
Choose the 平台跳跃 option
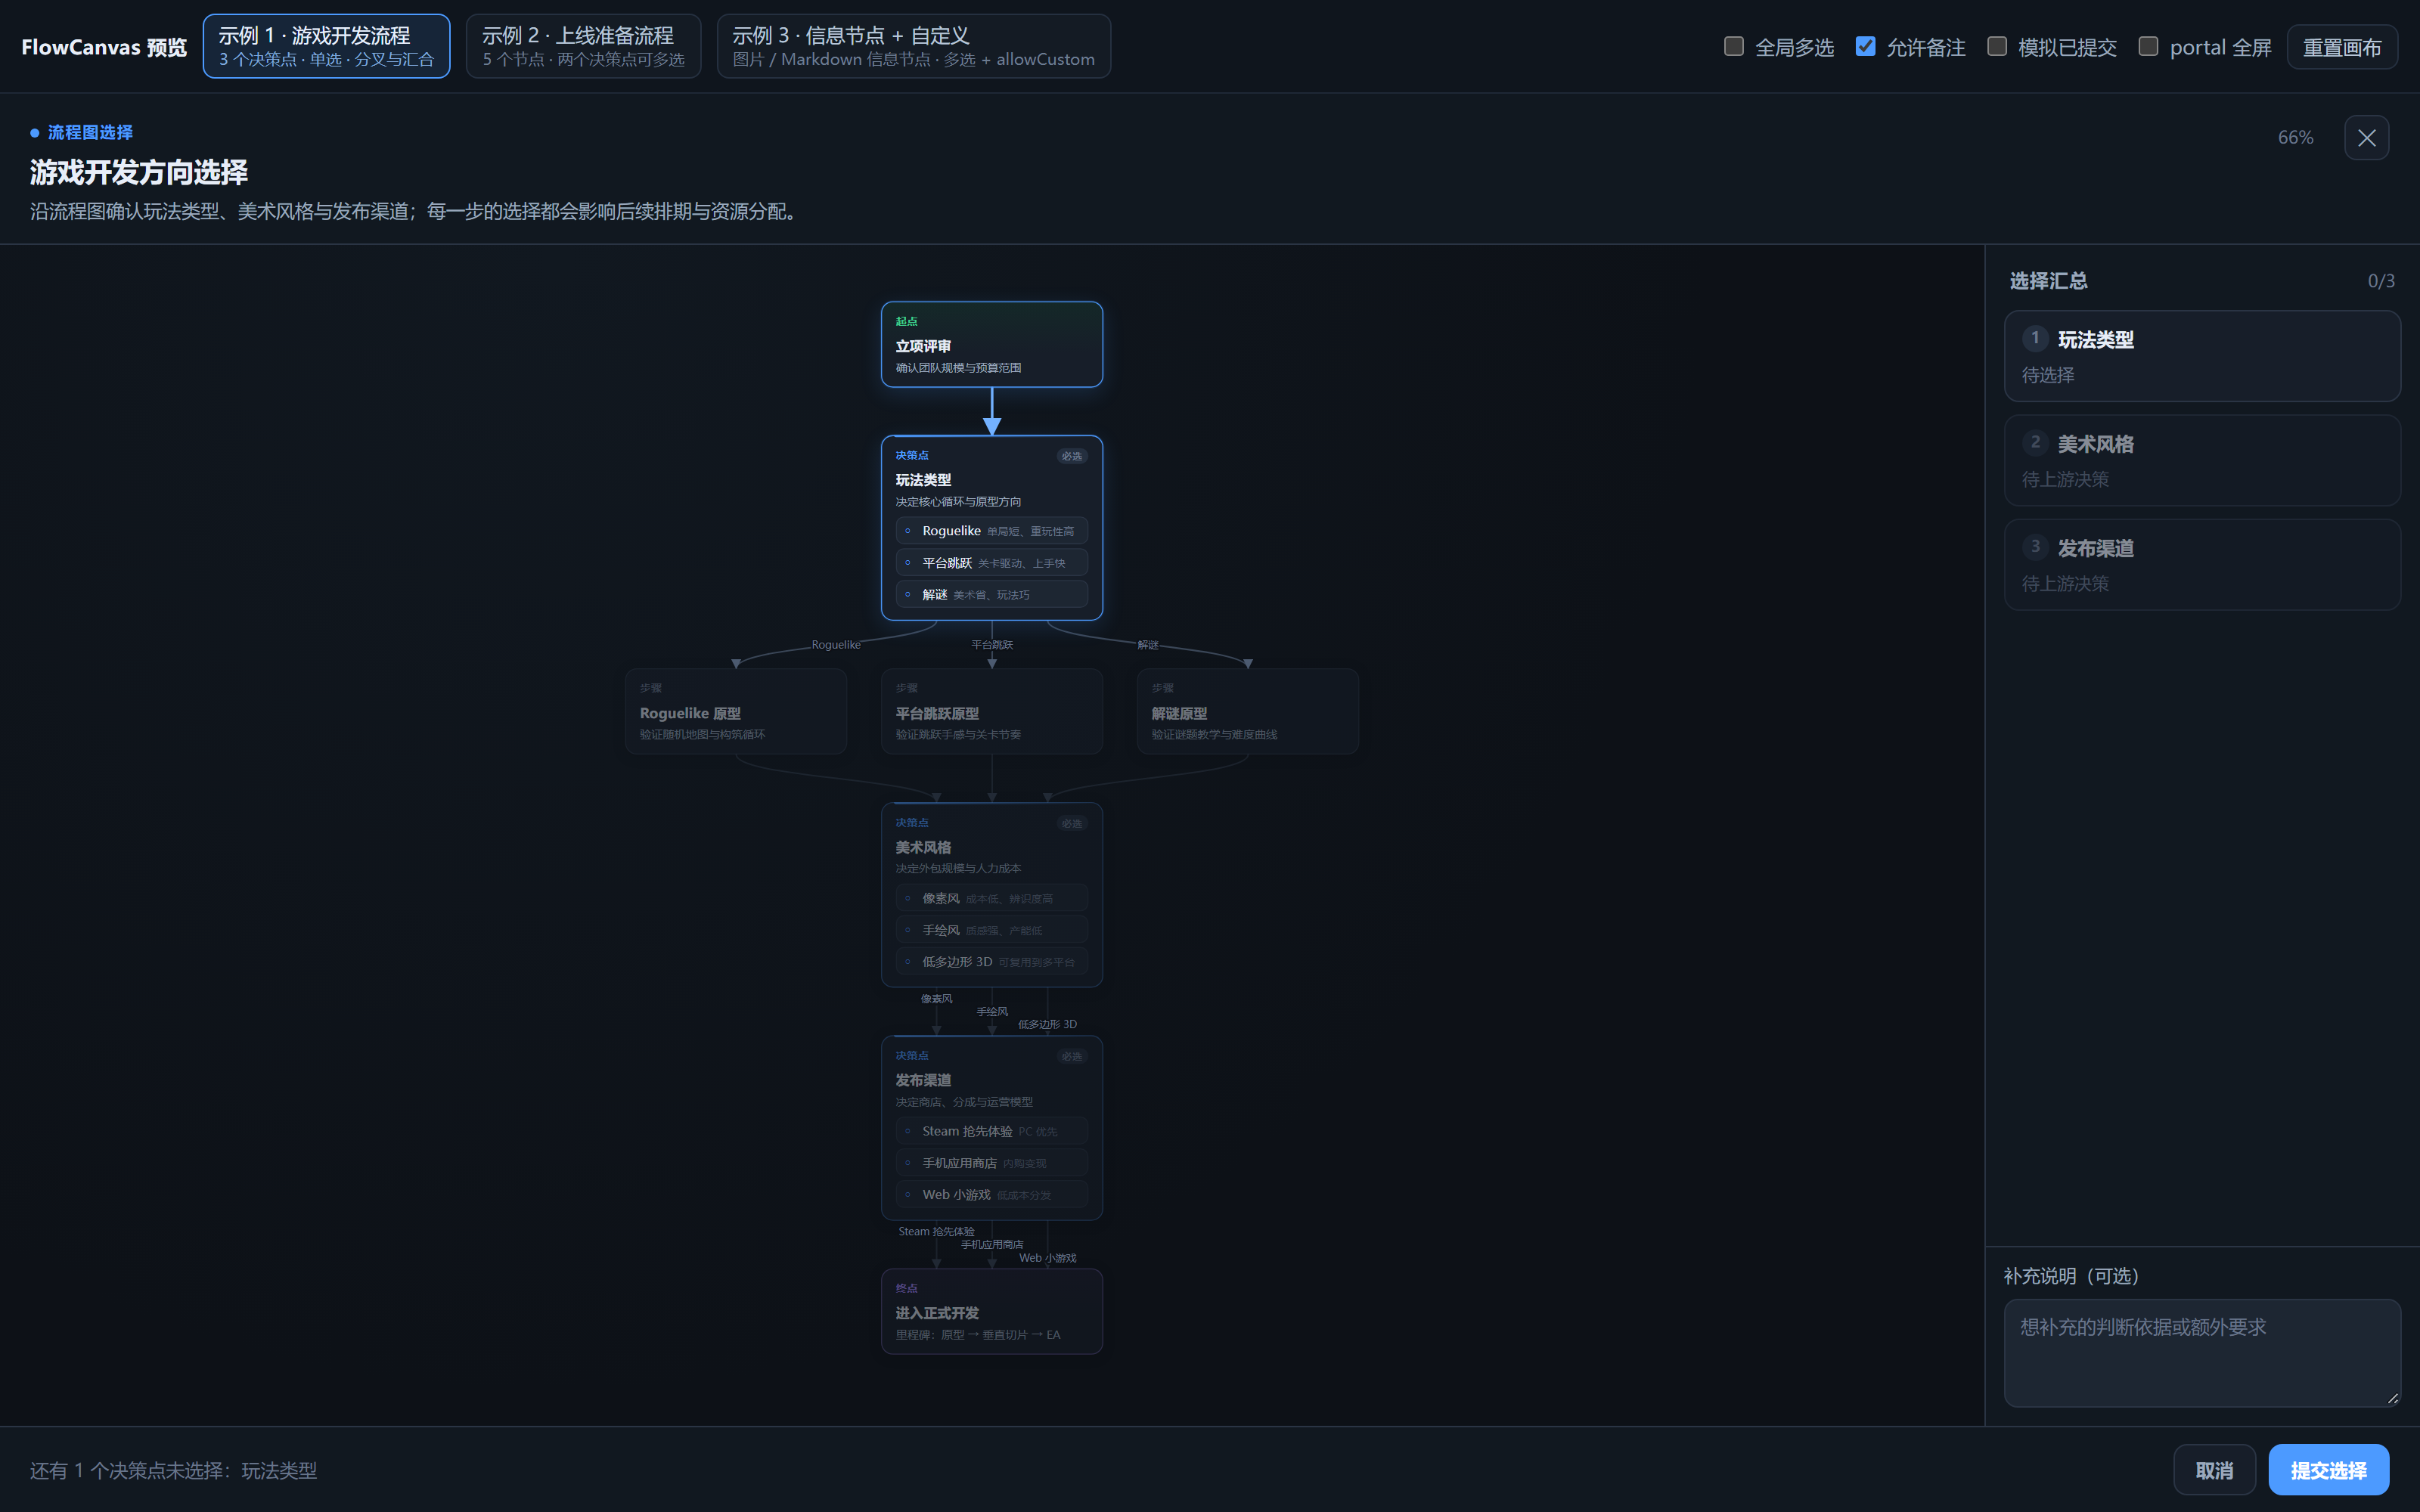(x=991, y=563)
